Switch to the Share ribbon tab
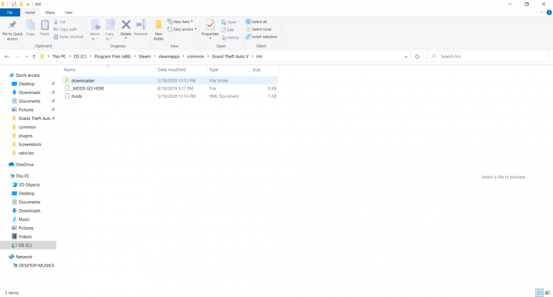 pos(50,12)
